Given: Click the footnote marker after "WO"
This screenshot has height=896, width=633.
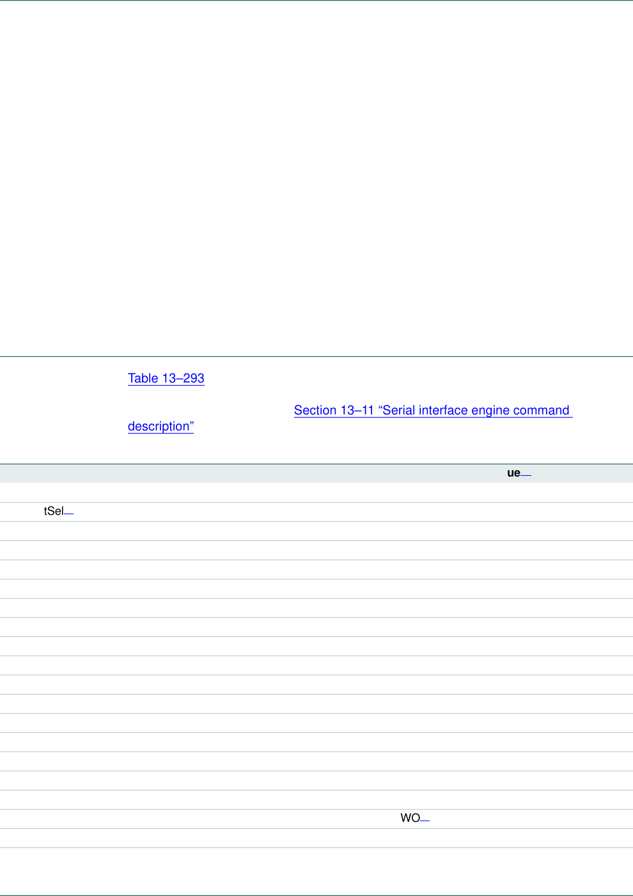Looking at the screenshot, I should coord(425,821).
